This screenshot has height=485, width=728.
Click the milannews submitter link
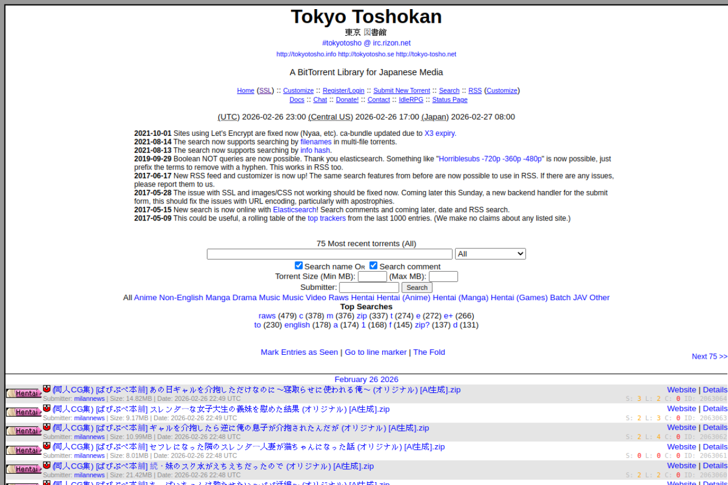(x=89, y=399)
